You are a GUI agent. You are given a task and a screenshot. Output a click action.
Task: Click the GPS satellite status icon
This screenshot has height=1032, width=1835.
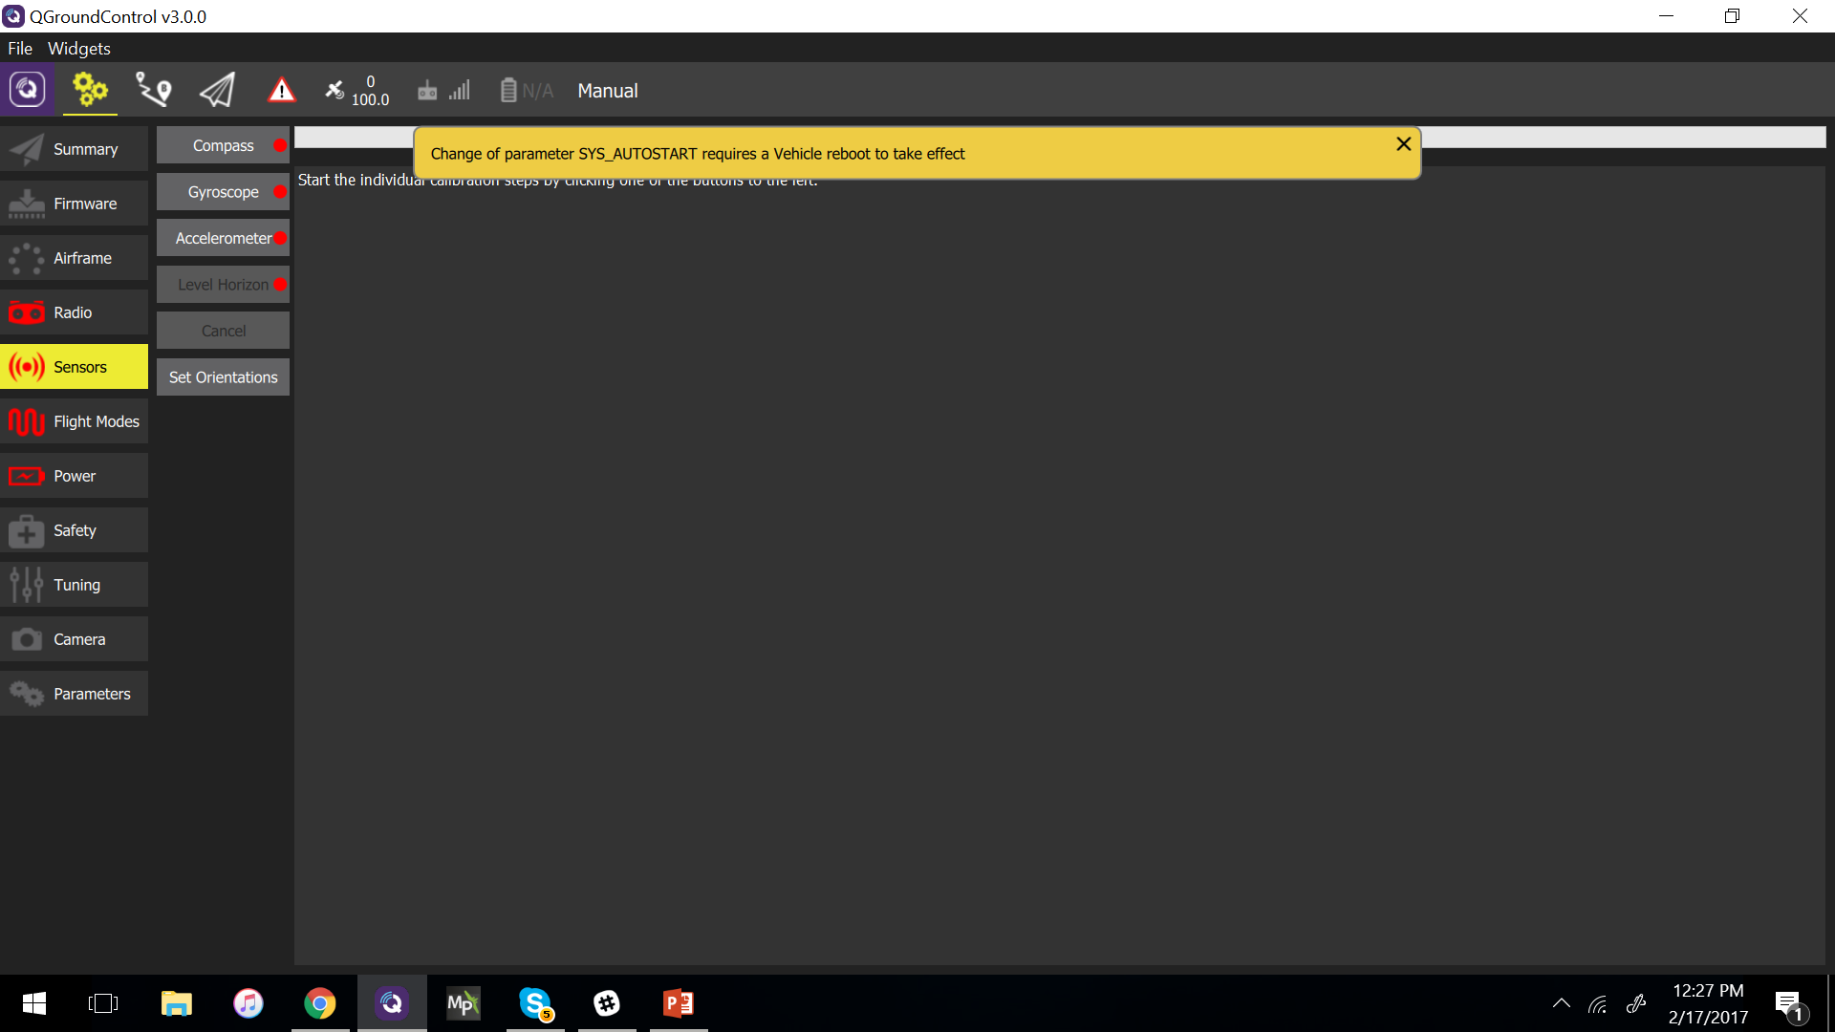[x=335, y=91]
